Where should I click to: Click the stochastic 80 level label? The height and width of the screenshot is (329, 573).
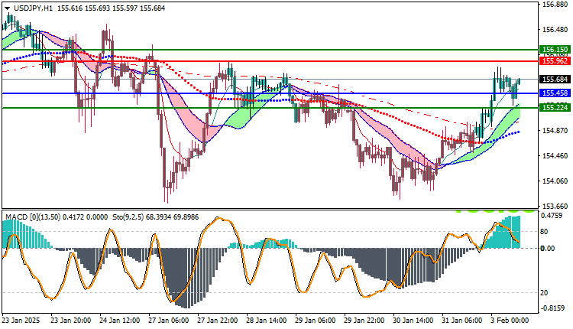(x=544, y=232)
